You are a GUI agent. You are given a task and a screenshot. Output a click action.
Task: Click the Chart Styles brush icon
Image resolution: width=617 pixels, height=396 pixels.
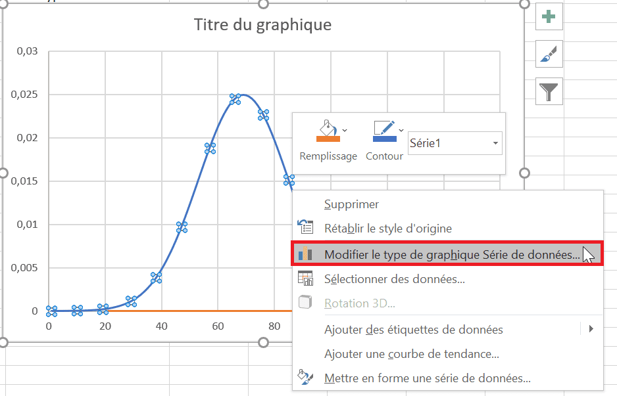(549, 54)
